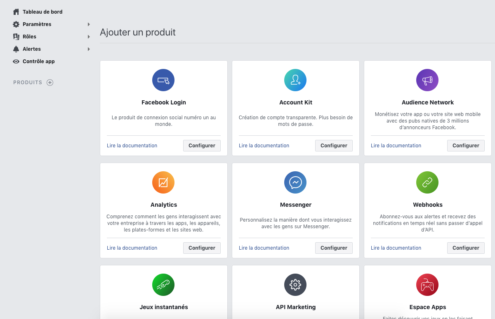The image size is (495, 319).
Task: Read the Webhooks documentation
Action: coord(396,248)
